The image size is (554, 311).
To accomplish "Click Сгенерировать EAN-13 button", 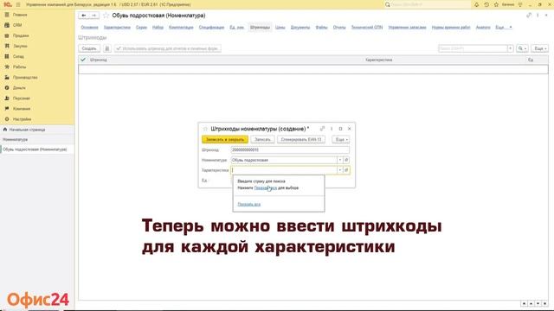I will point(301,140).
